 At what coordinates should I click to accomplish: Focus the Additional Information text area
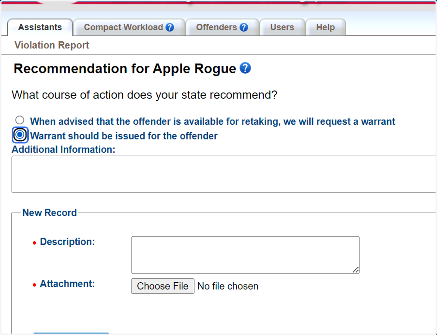tap(224, 174)
